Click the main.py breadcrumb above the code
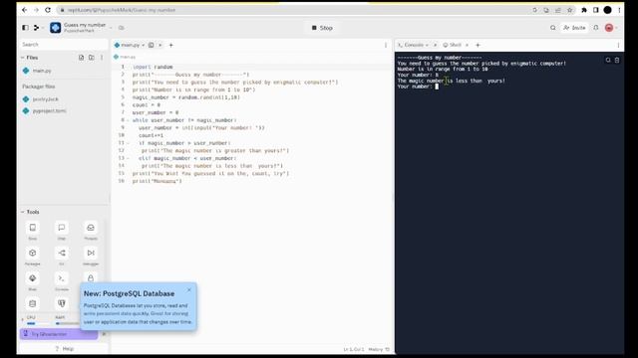Image resolution: width=638 pixels, height=358 pixels. point(128,57)
